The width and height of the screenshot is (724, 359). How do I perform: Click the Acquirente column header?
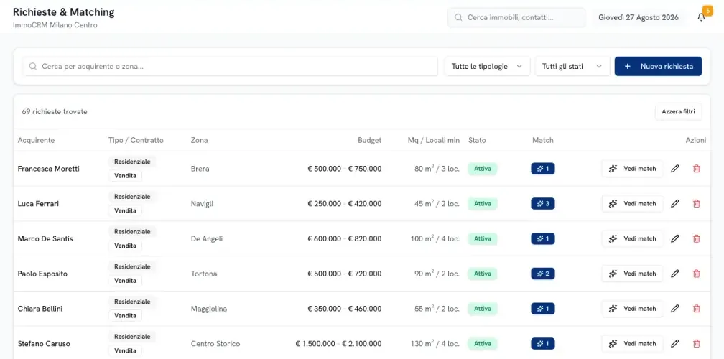[x=36, y=140]
